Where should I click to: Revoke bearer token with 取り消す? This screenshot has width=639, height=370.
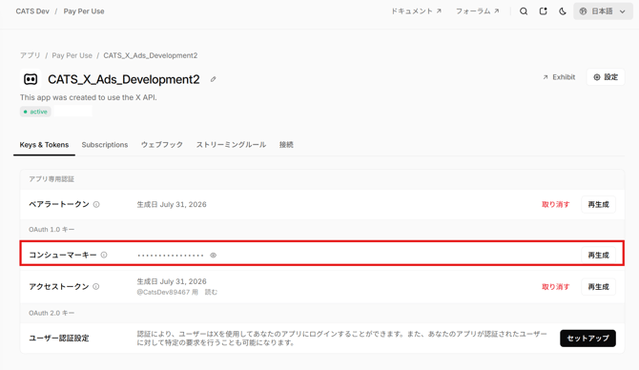(555, 205)
